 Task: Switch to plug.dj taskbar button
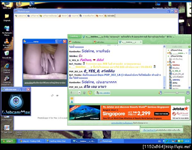31,141
